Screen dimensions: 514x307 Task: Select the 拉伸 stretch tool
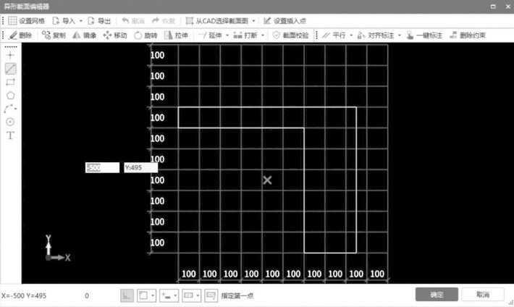[x=177, y=35]
